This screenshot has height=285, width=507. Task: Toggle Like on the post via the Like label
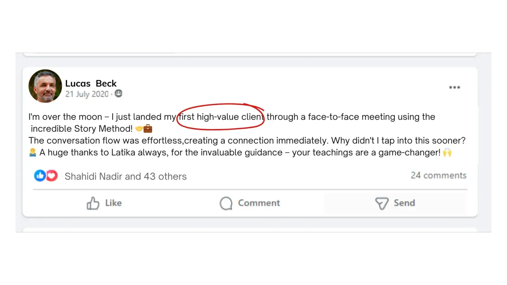tap(113, 203)
